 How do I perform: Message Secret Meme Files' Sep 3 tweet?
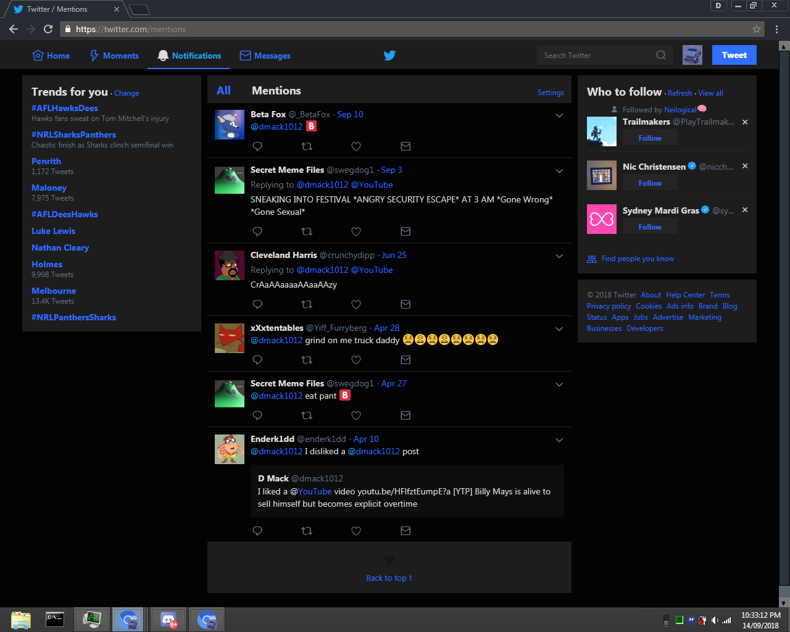405,231
